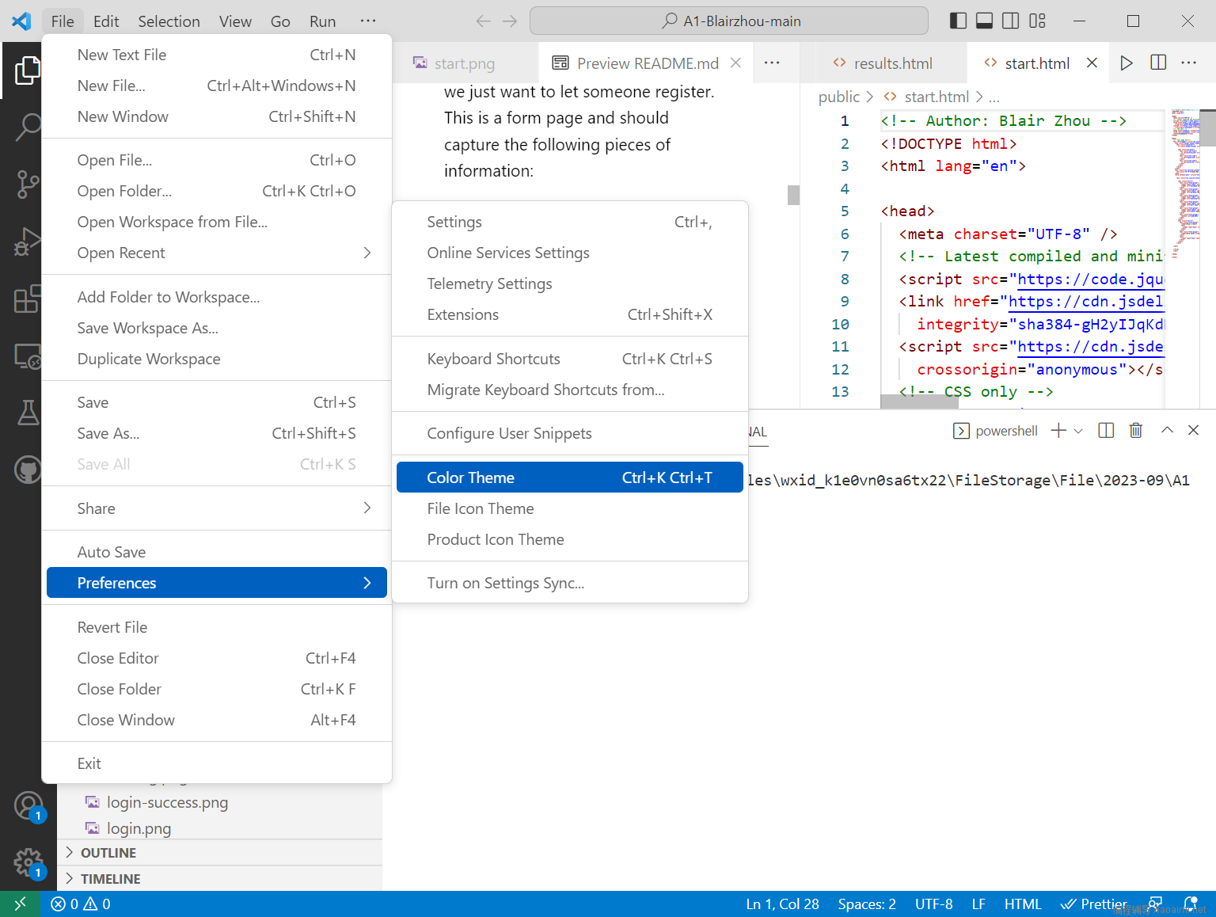Screen dimensions: 1216x917
Task: Expand the TIMELINE section
Action: pyautogui.click(x=219, y=879)
